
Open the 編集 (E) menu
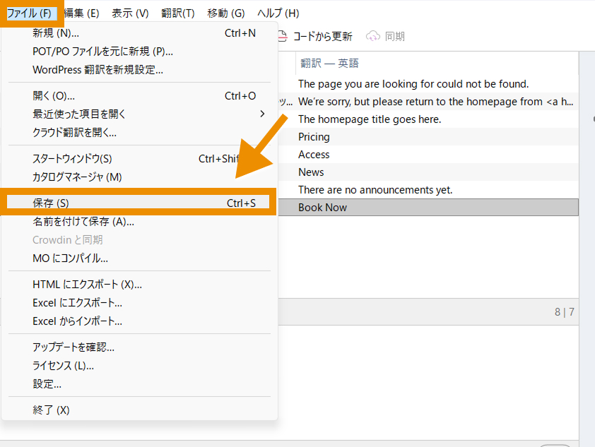tap(81, 13)
